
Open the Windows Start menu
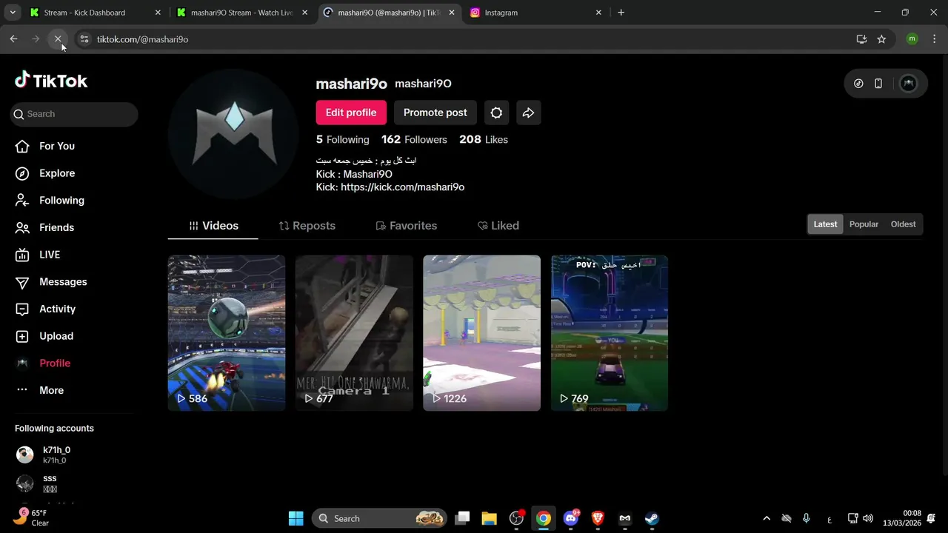coord(296,518)
